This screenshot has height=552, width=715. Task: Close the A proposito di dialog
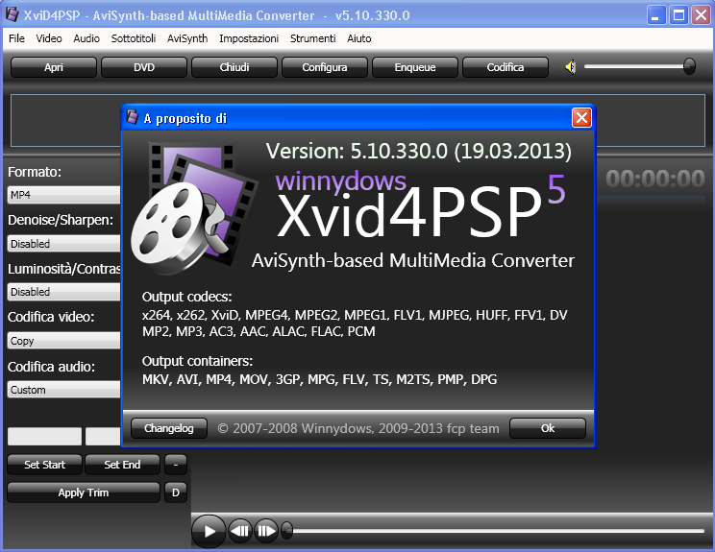point(581,118)
